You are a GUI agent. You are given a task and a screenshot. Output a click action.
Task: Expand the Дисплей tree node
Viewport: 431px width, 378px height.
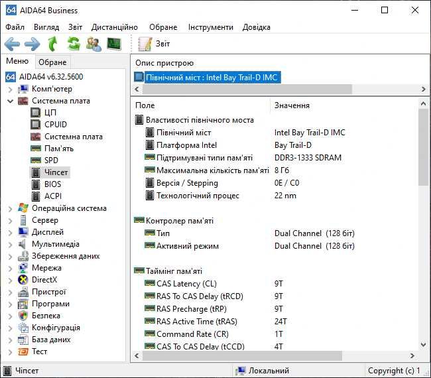pos(10,233)
